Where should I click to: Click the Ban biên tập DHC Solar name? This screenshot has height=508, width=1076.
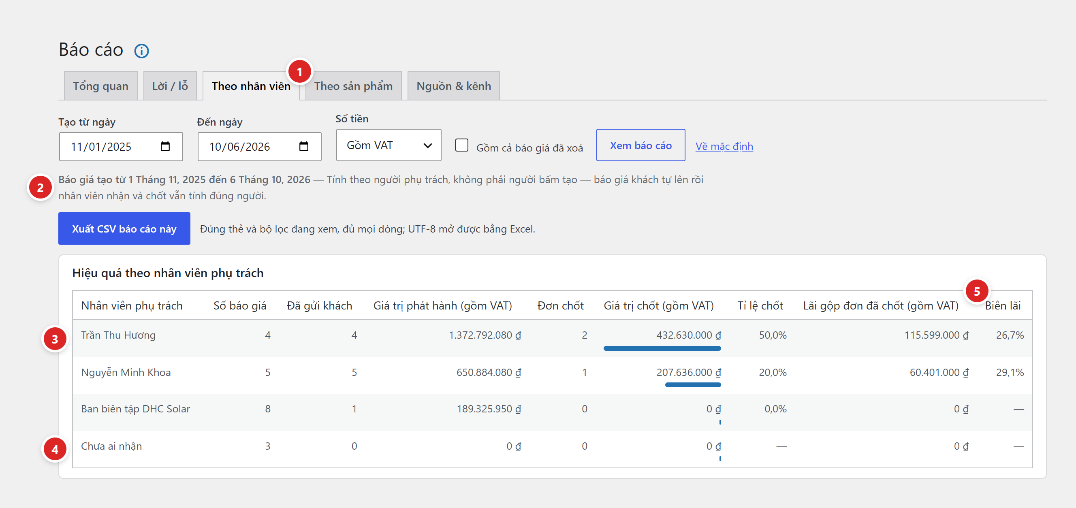135,409
